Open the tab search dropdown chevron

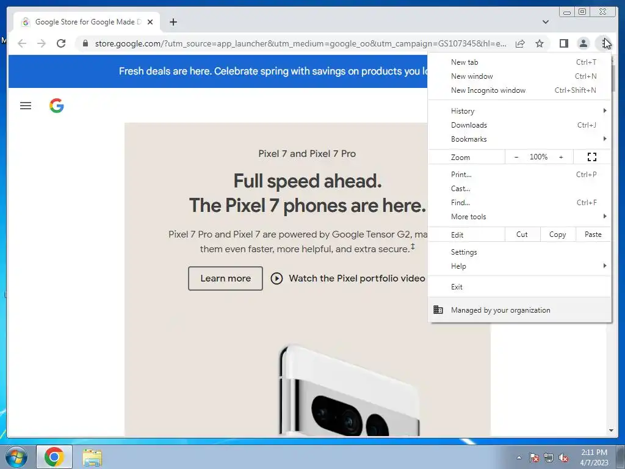[545, 23]
